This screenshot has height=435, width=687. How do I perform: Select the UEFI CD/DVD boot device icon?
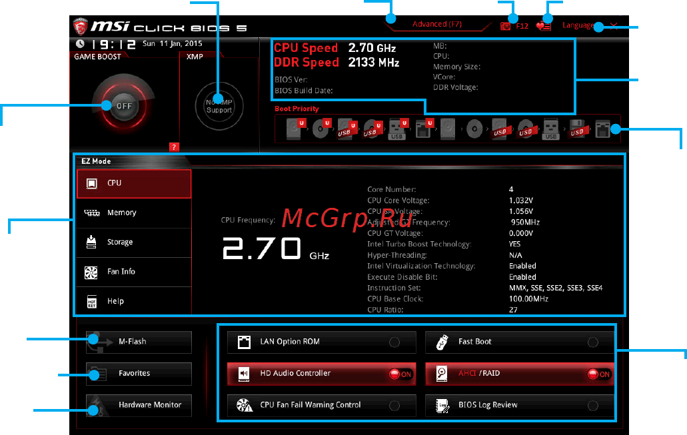coord(321,129)
